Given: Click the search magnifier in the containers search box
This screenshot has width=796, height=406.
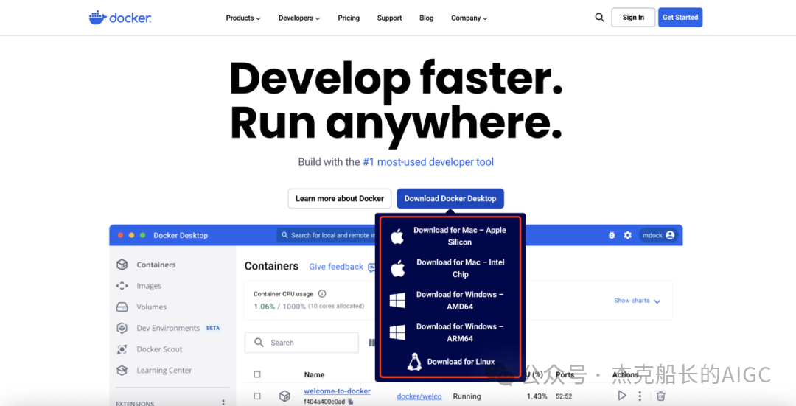Looking at the screenshot, I should (259, 343).
